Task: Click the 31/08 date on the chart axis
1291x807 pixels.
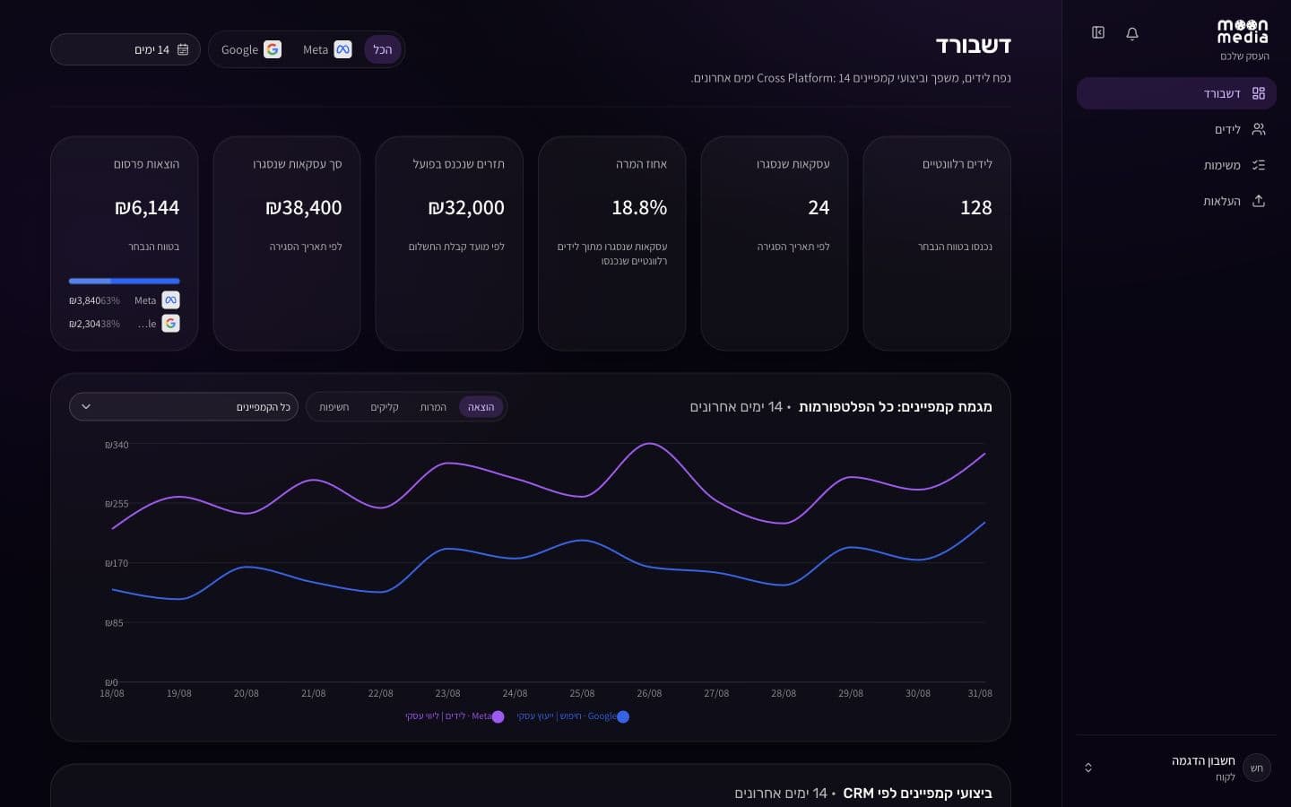Action: (980, 693)
